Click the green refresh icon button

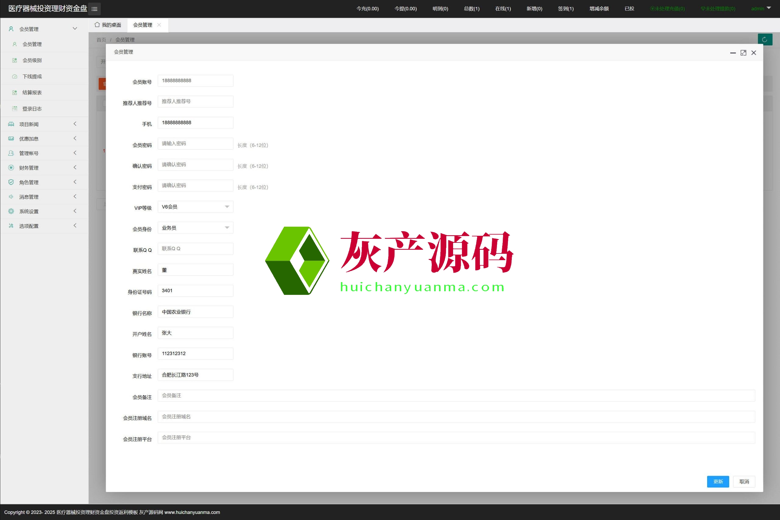[x=765, y=40]
